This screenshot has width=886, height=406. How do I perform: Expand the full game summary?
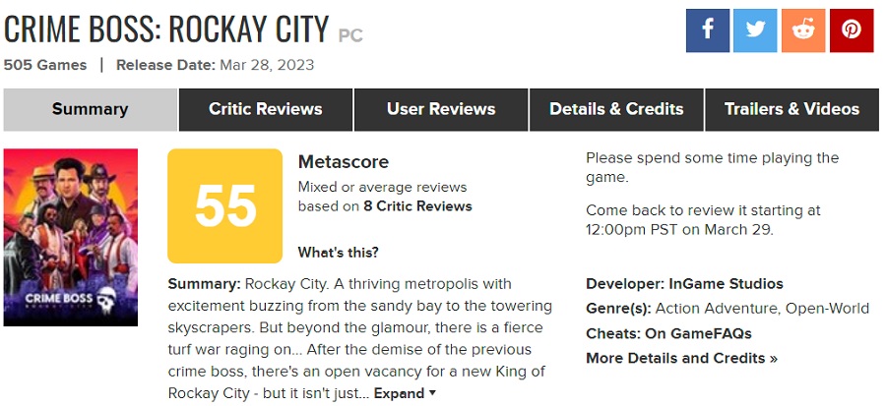tap(405, 393)
